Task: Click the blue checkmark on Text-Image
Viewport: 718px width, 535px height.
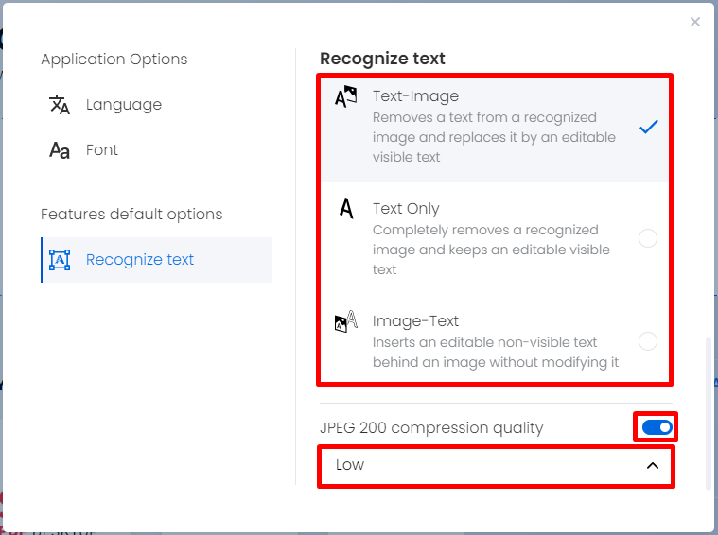Action: point(649,127)
